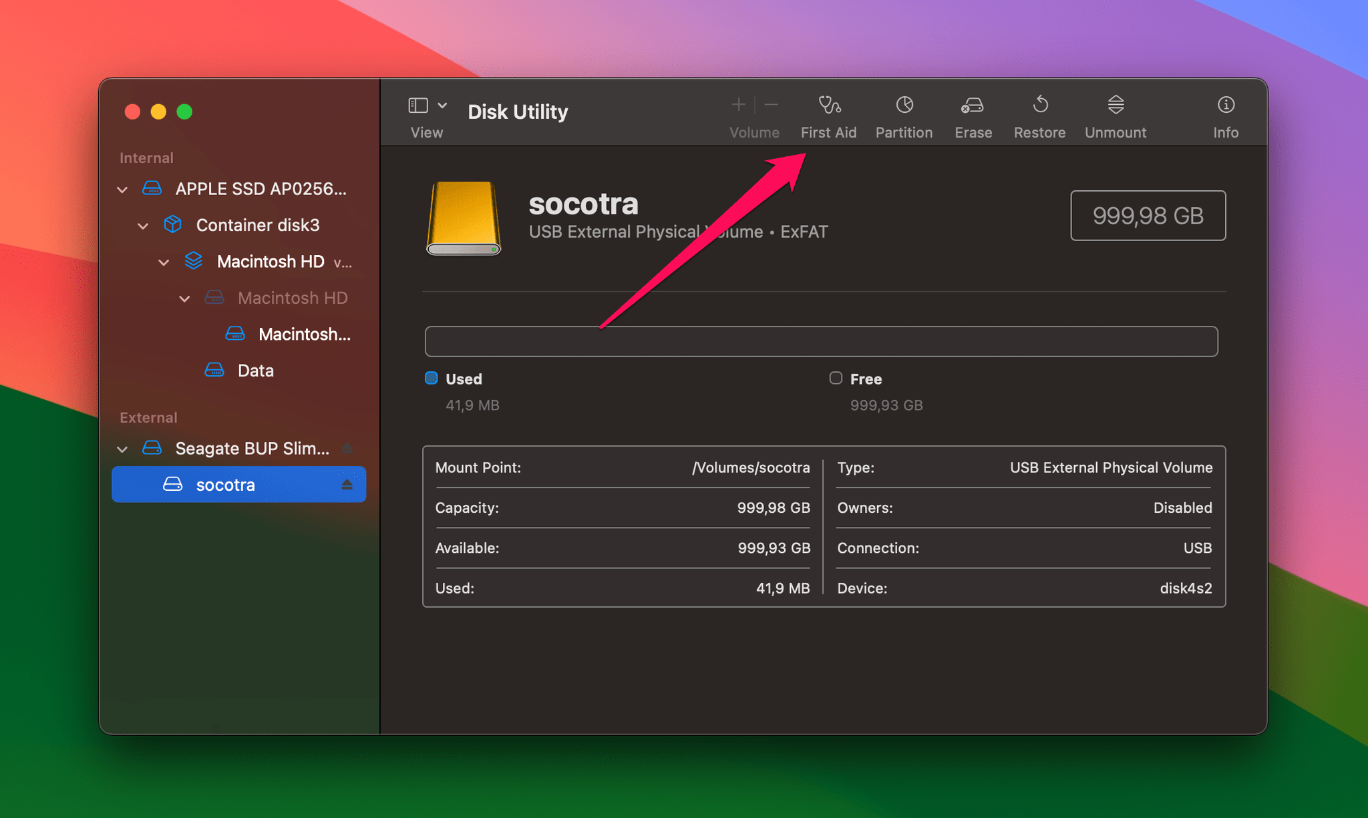Collapse the Seagate BUP Slim entry
Image resolution: width=1368 pixels, height=818 pixels.
pos(122,448)
